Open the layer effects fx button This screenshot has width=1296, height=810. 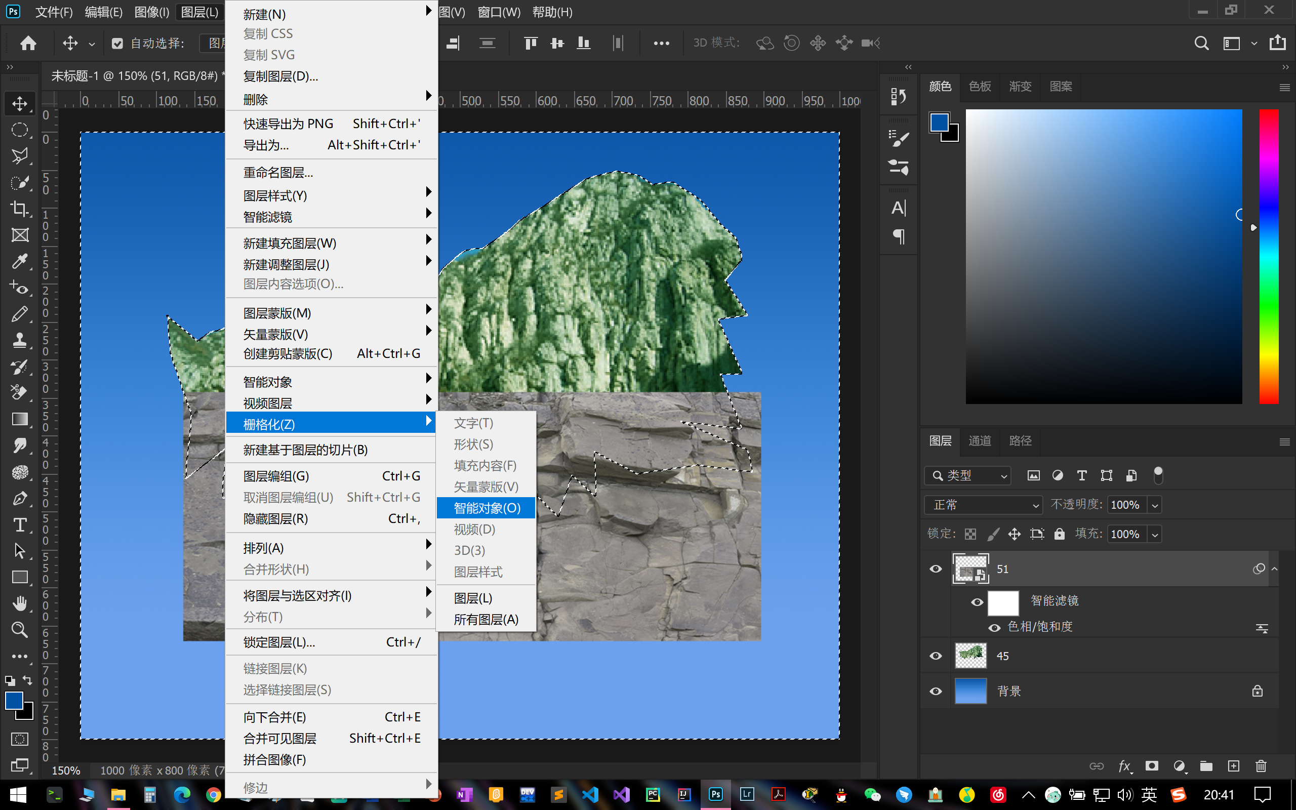pyautogui.click(x=1124, y=766)
